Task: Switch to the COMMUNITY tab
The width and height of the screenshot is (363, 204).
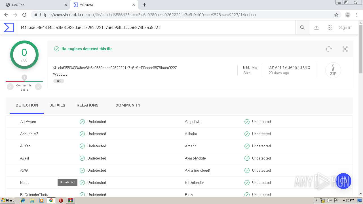Action: click(x=128, y=105)
